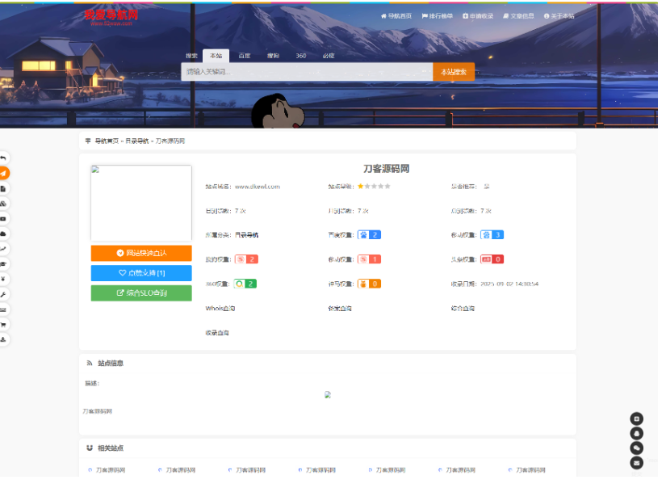Toggle the 点赞支持 like button
Screen dimensions: 666x484
140,272
